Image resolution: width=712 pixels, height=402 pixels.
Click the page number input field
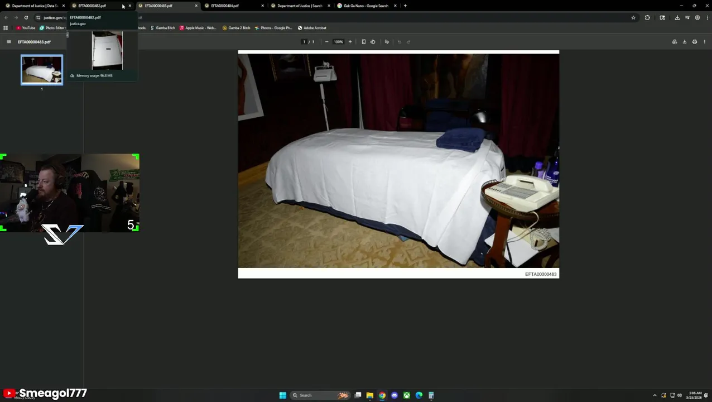[x=304, y=42]
